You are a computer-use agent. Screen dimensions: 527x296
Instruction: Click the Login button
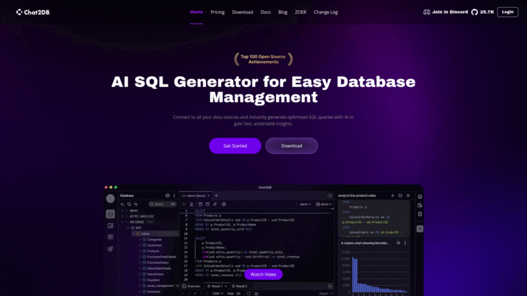[x=508, y=12]
